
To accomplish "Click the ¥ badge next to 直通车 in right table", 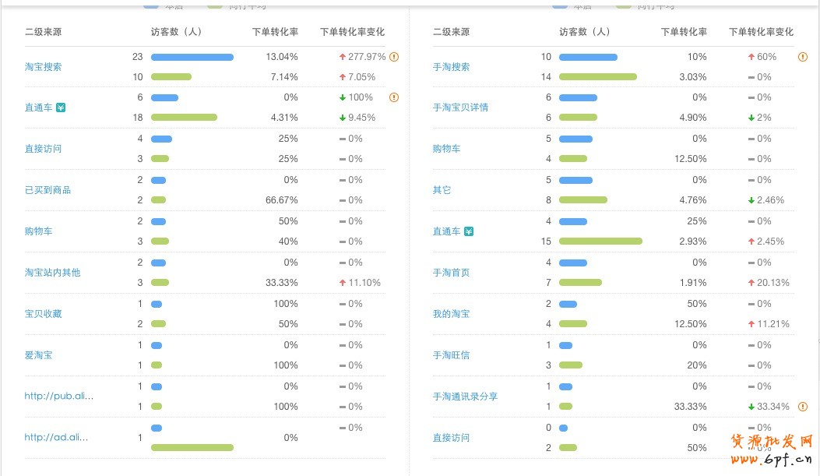I will coord(469,231).
